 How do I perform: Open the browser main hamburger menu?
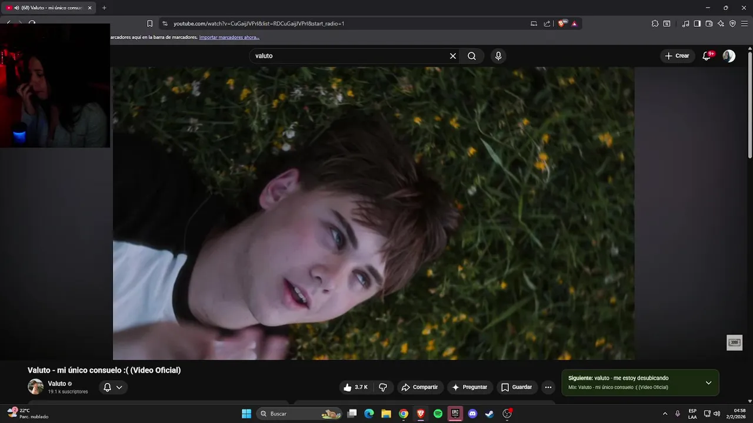pos(744,23)
